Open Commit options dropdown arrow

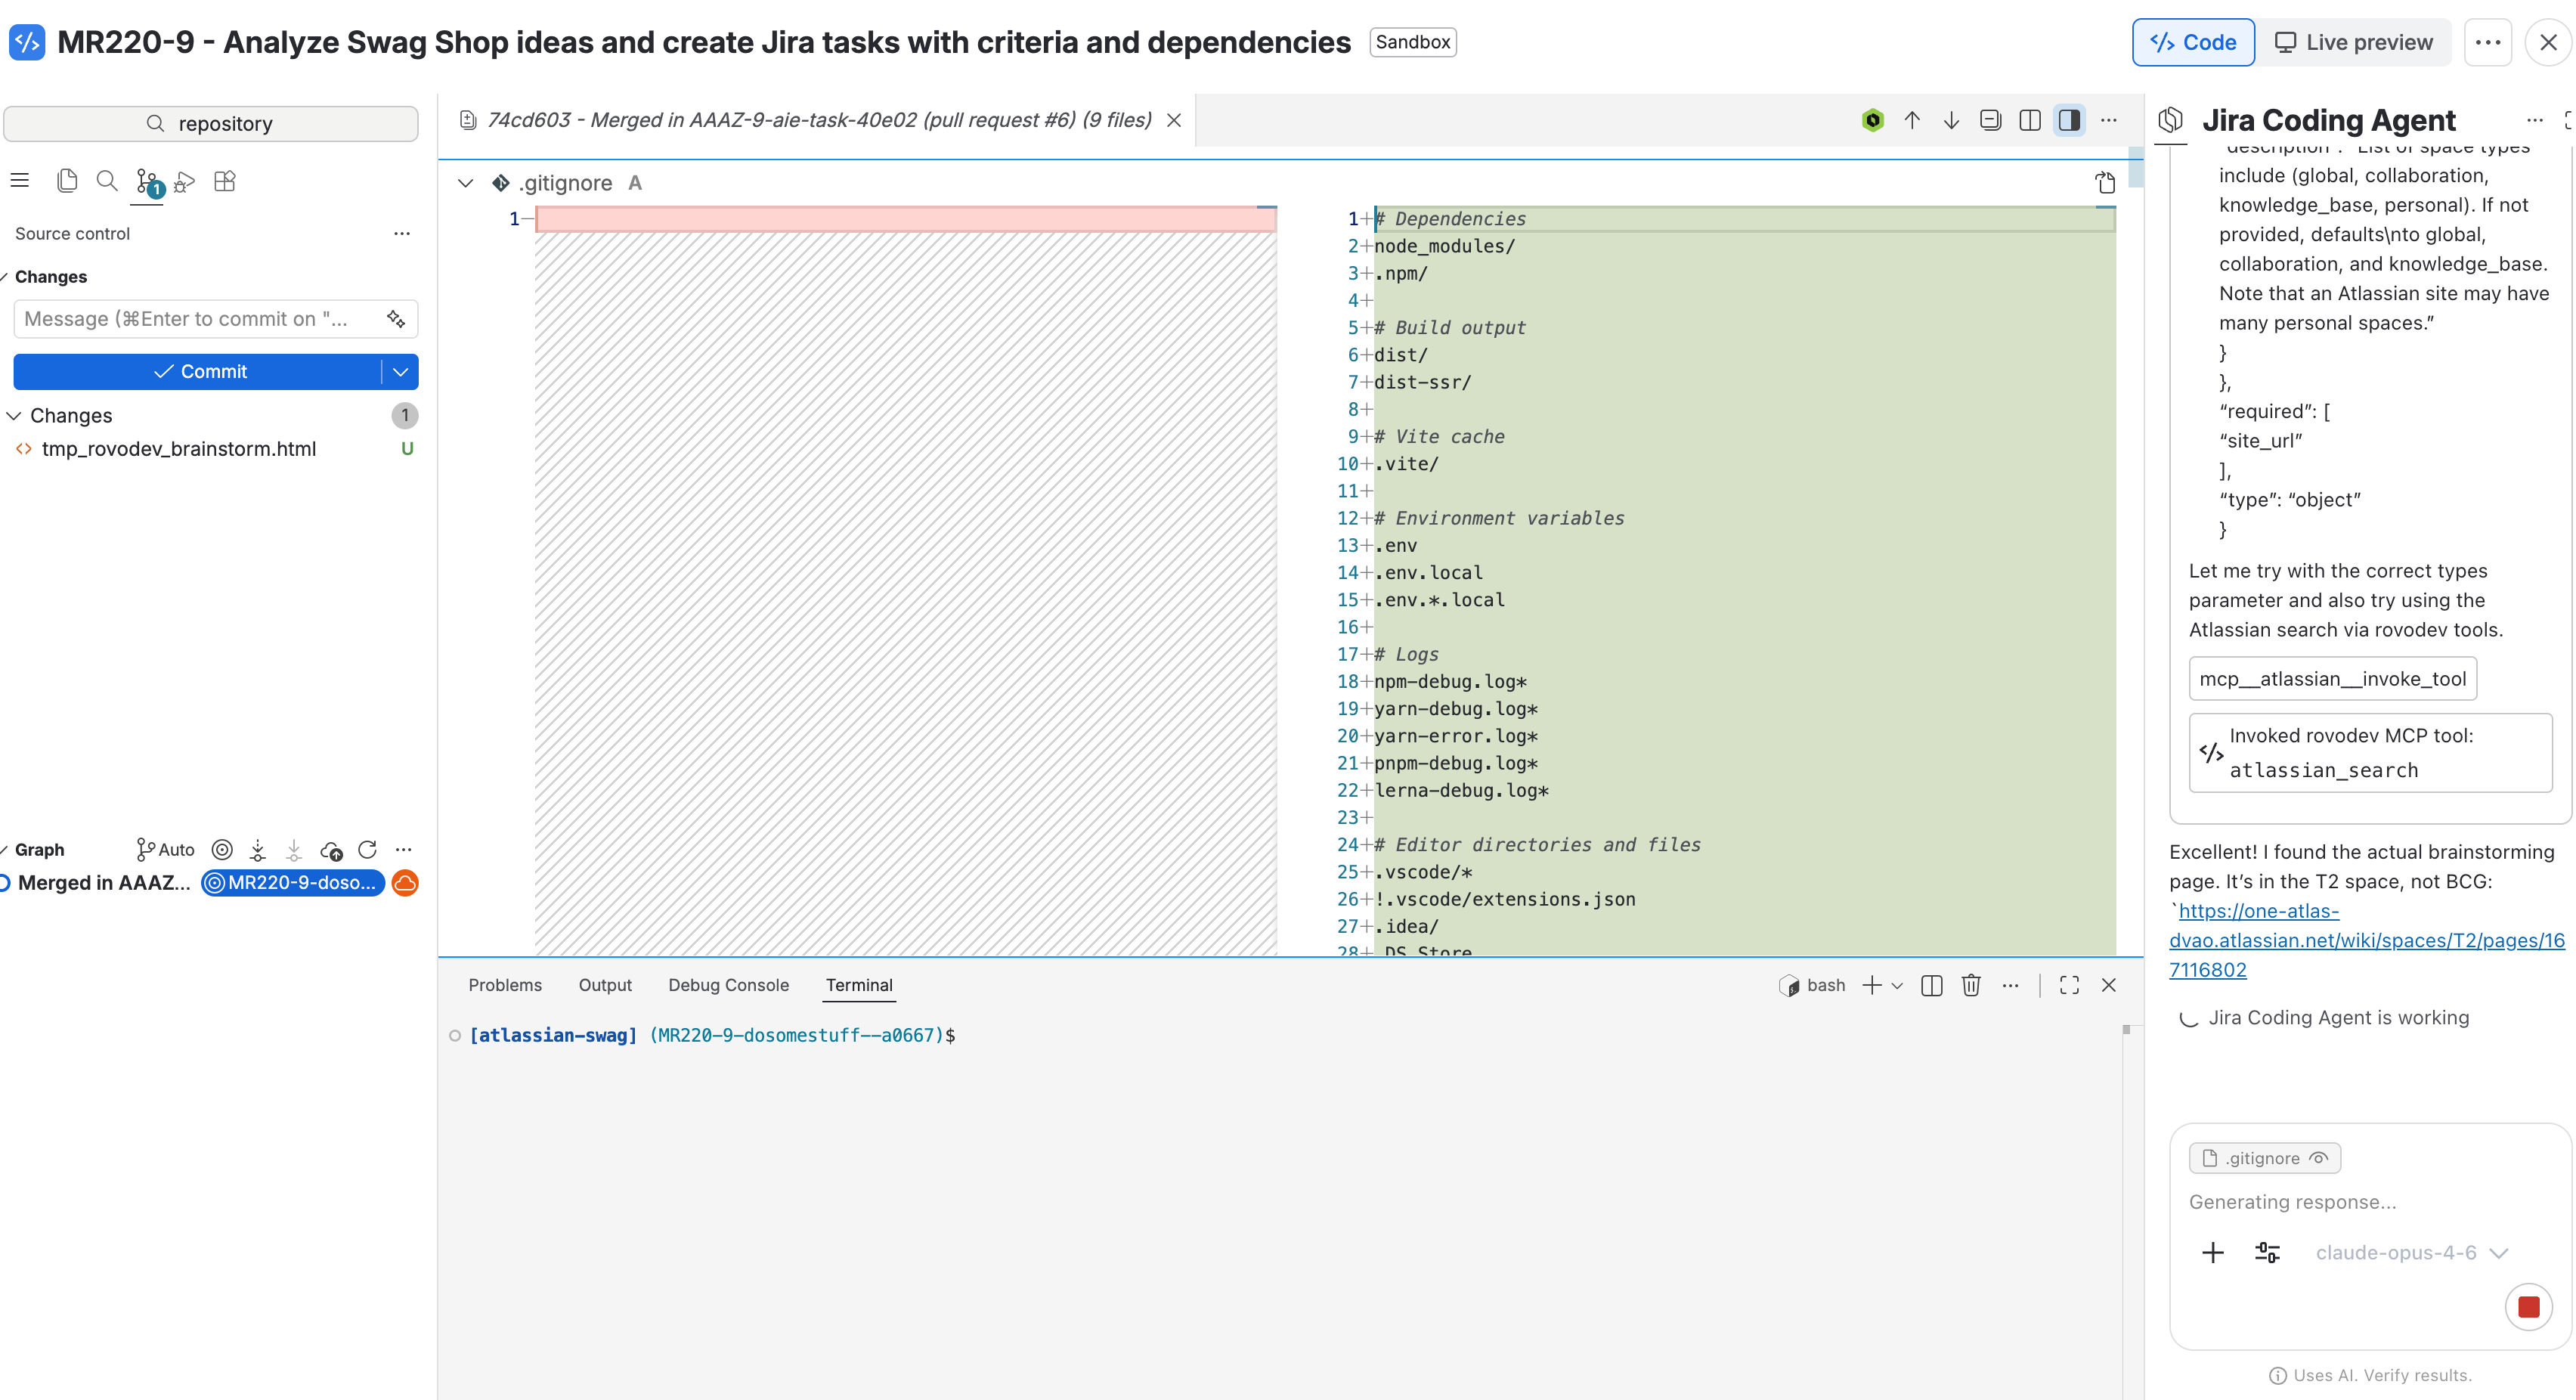click(x=401, y=372)
